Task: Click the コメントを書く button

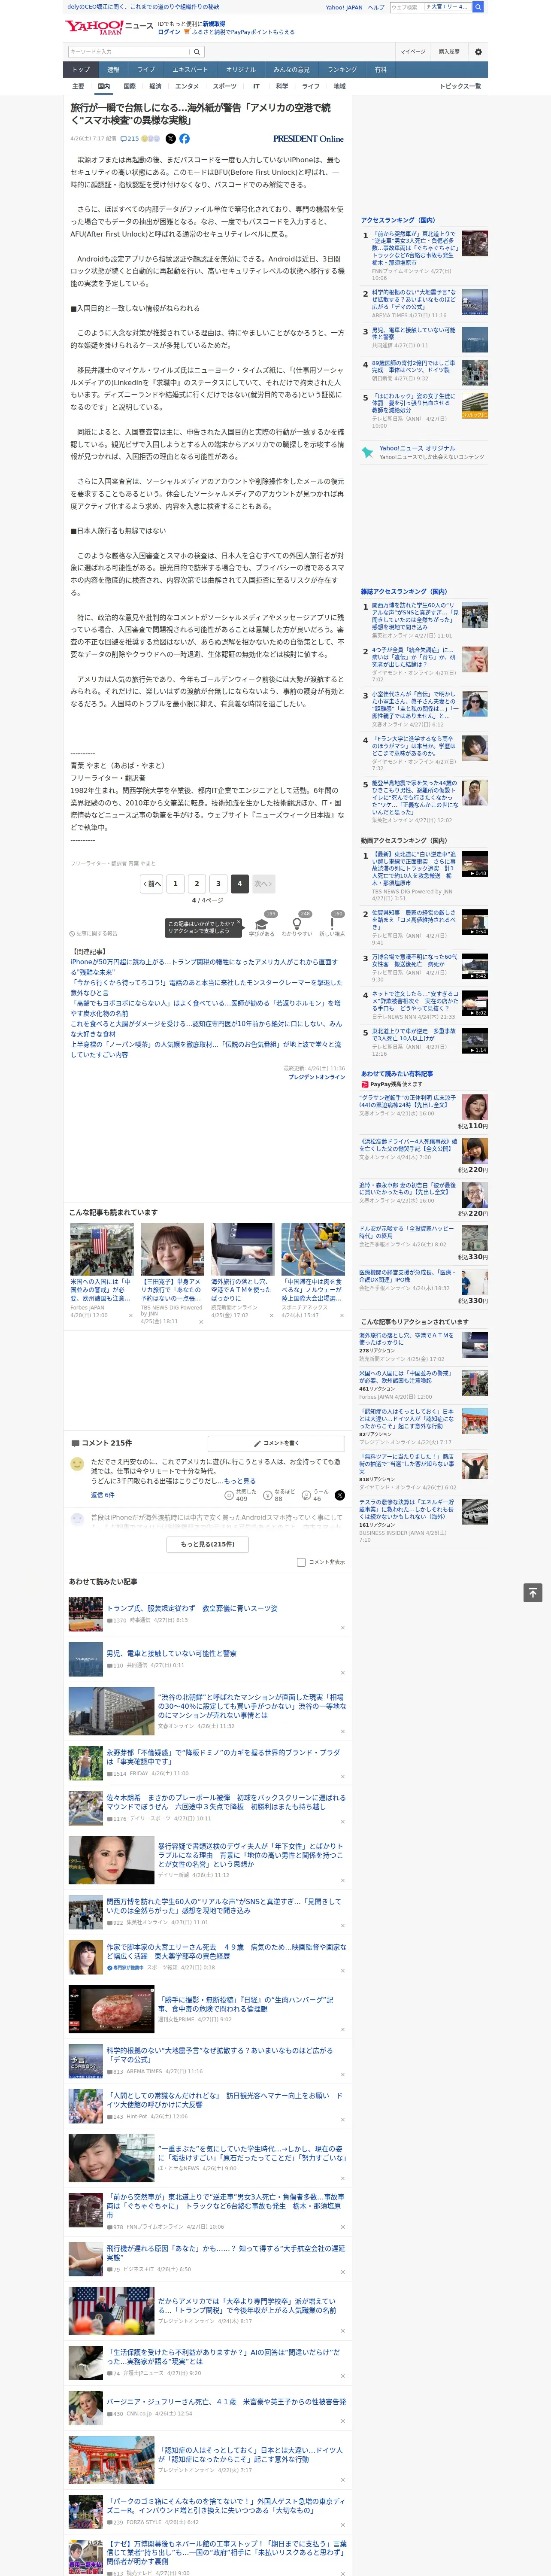Action: pos(276,1443)
